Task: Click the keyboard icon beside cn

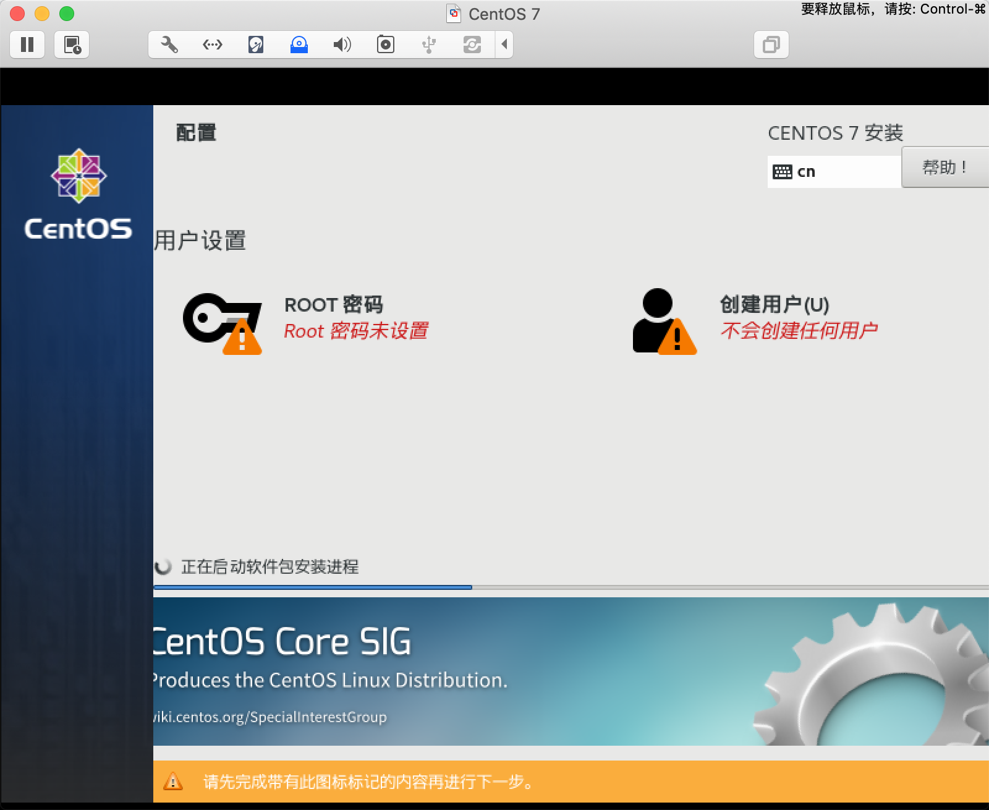Action: 783,172
